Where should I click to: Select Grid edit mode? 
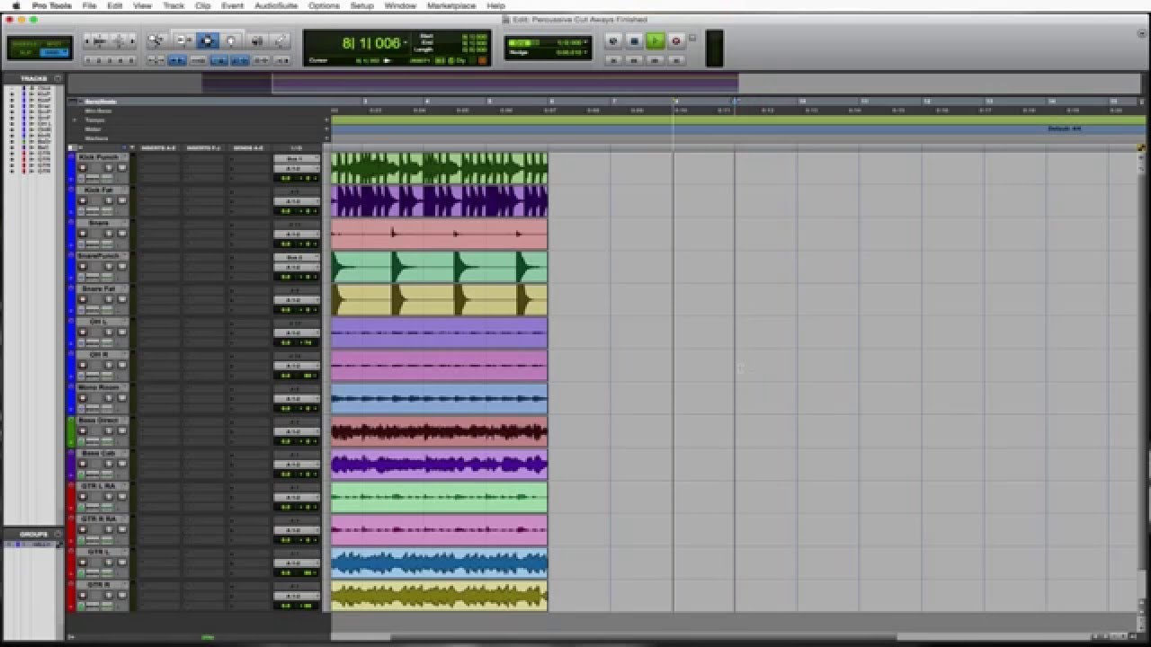tap(54, 53)
